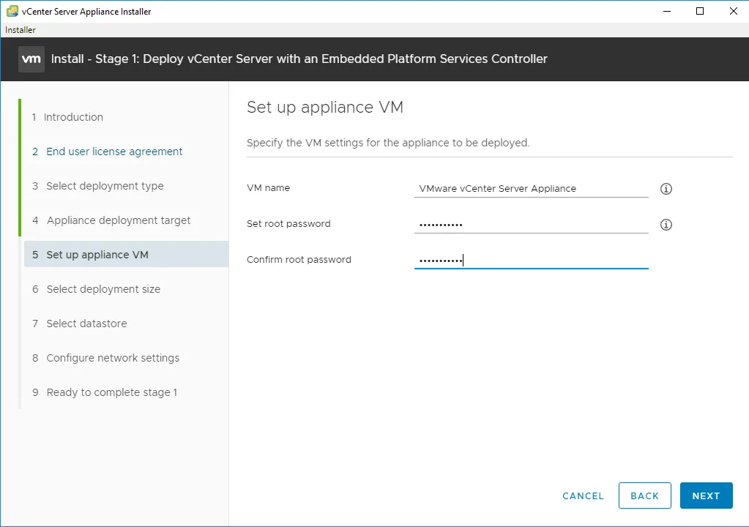Select the Set up appliance VM step
This screenshot has width=749, height=527.
[126, 254]
